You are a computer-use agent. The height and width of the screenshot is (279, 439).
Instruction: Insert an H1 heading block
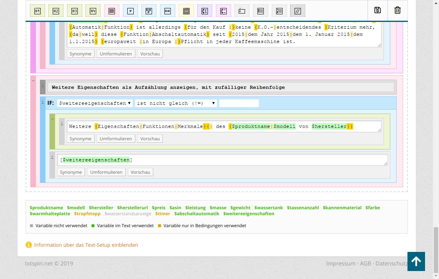pos(38,11)
